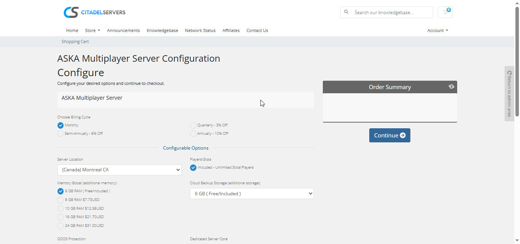The height and width of the screenshot is (244, 520).
Task: Choose Annually - 10% Off billing cycle
Action: click(x=193, y=134)
